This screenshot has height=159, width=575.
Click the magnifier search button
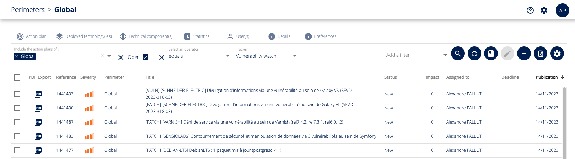(458, 54)
